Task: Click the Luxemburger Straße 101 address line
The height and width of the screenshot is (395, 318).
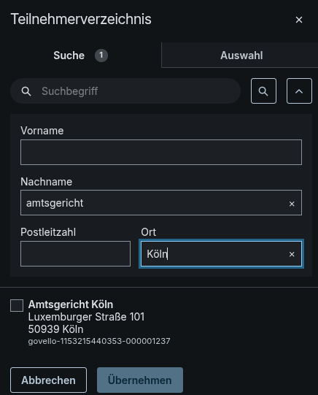Action: tap(86, 317)
